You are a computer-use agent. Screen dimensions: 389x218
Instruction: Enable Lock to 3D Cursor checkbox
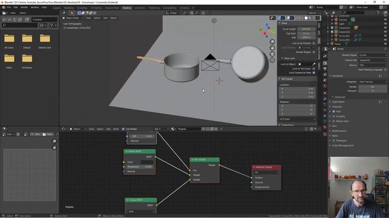pyautogui.click(x=314, y=68)
